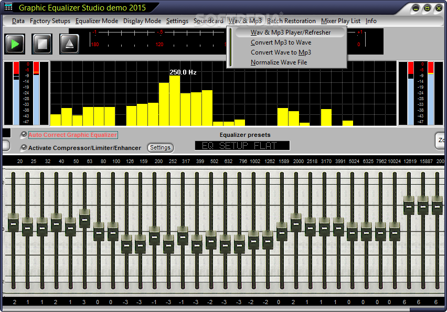Open the Data menu

click(x=18, y=21)
